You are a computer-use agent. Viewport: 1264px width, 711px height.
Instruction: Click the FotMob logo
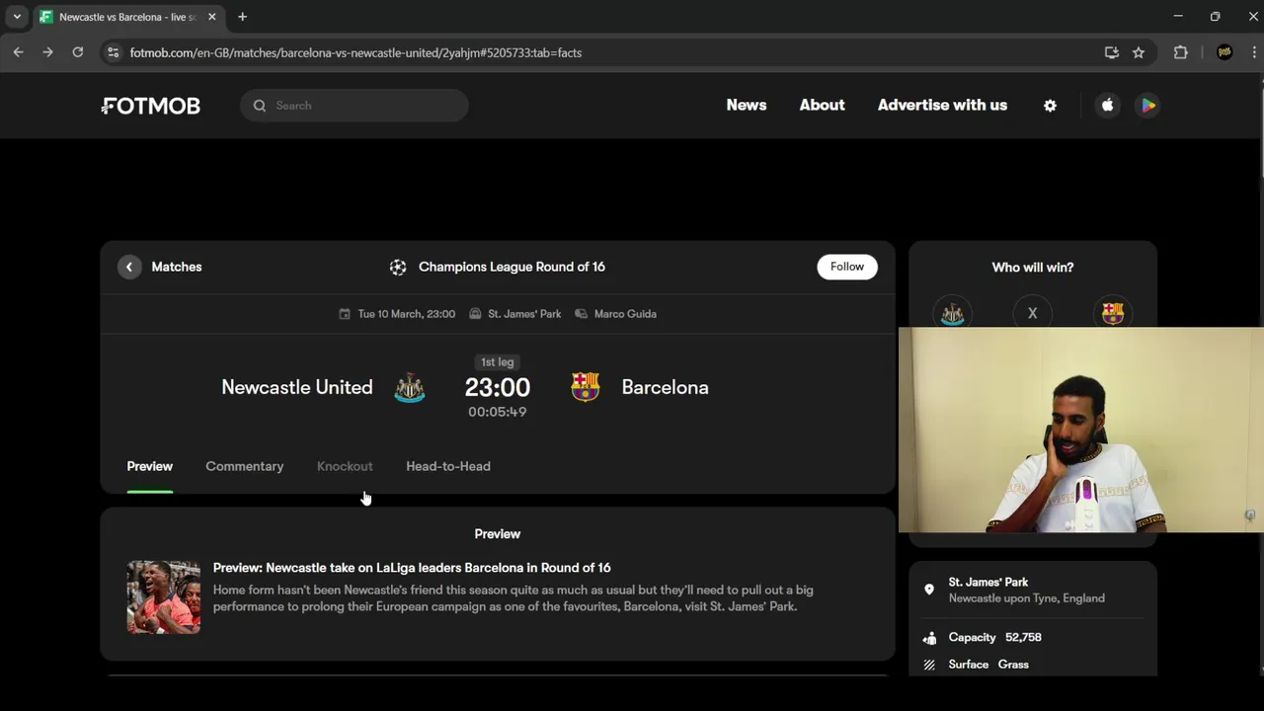point(150,106)
